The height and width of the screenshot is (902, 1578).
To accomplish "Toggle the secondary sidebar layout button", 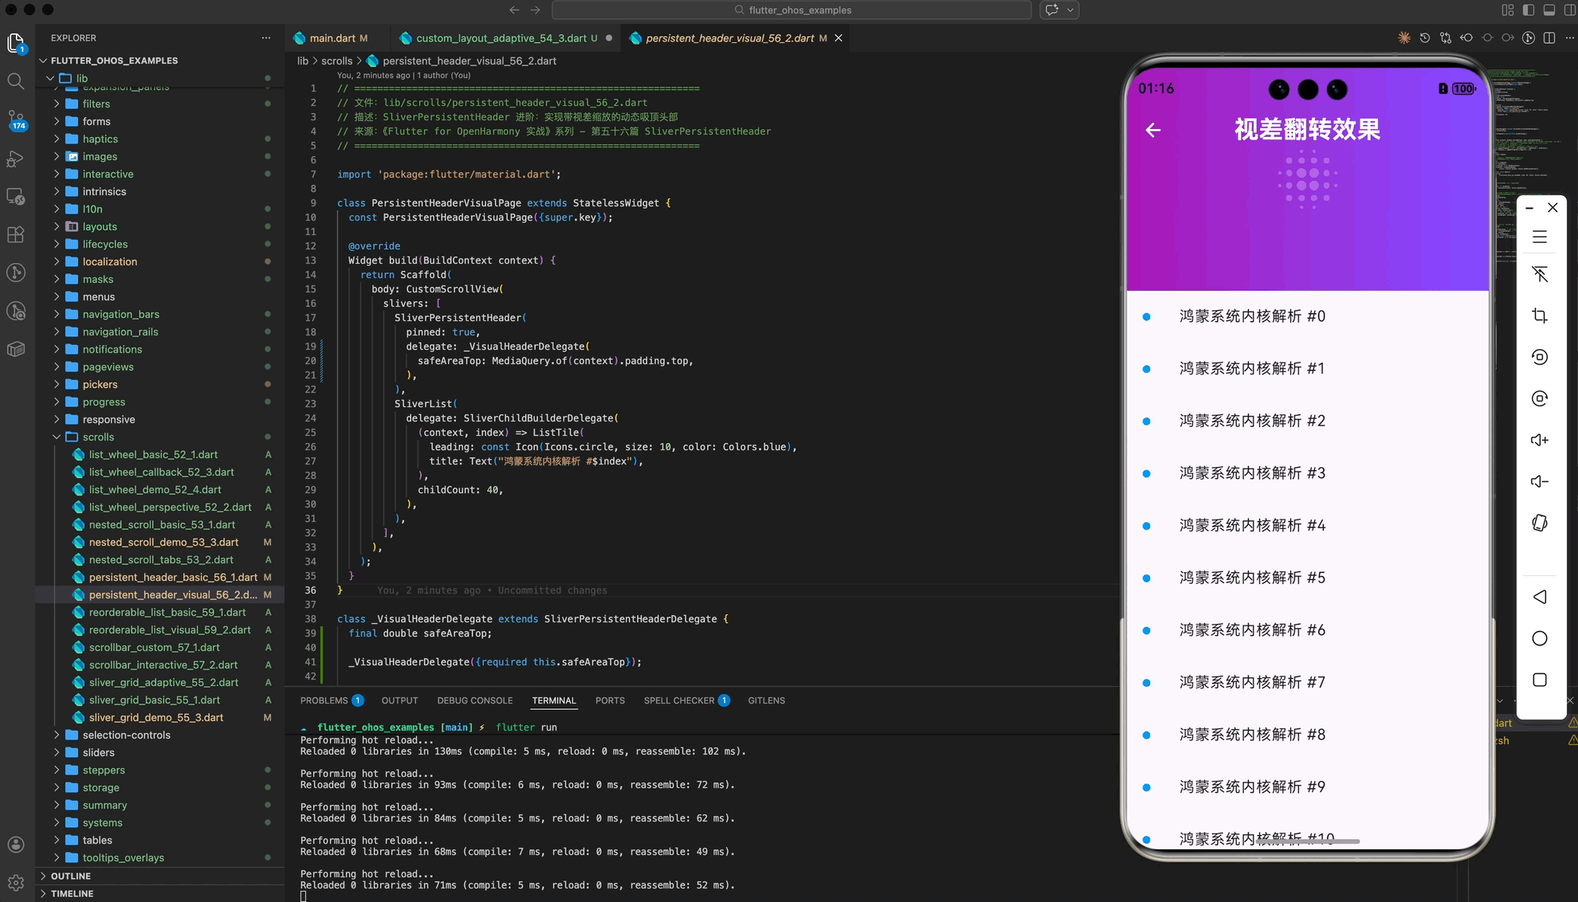I will (x=1569, y=10).
